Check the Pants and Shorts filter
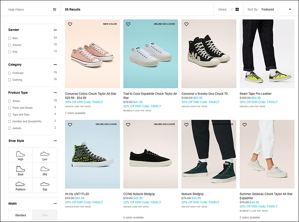 [9, 108]
